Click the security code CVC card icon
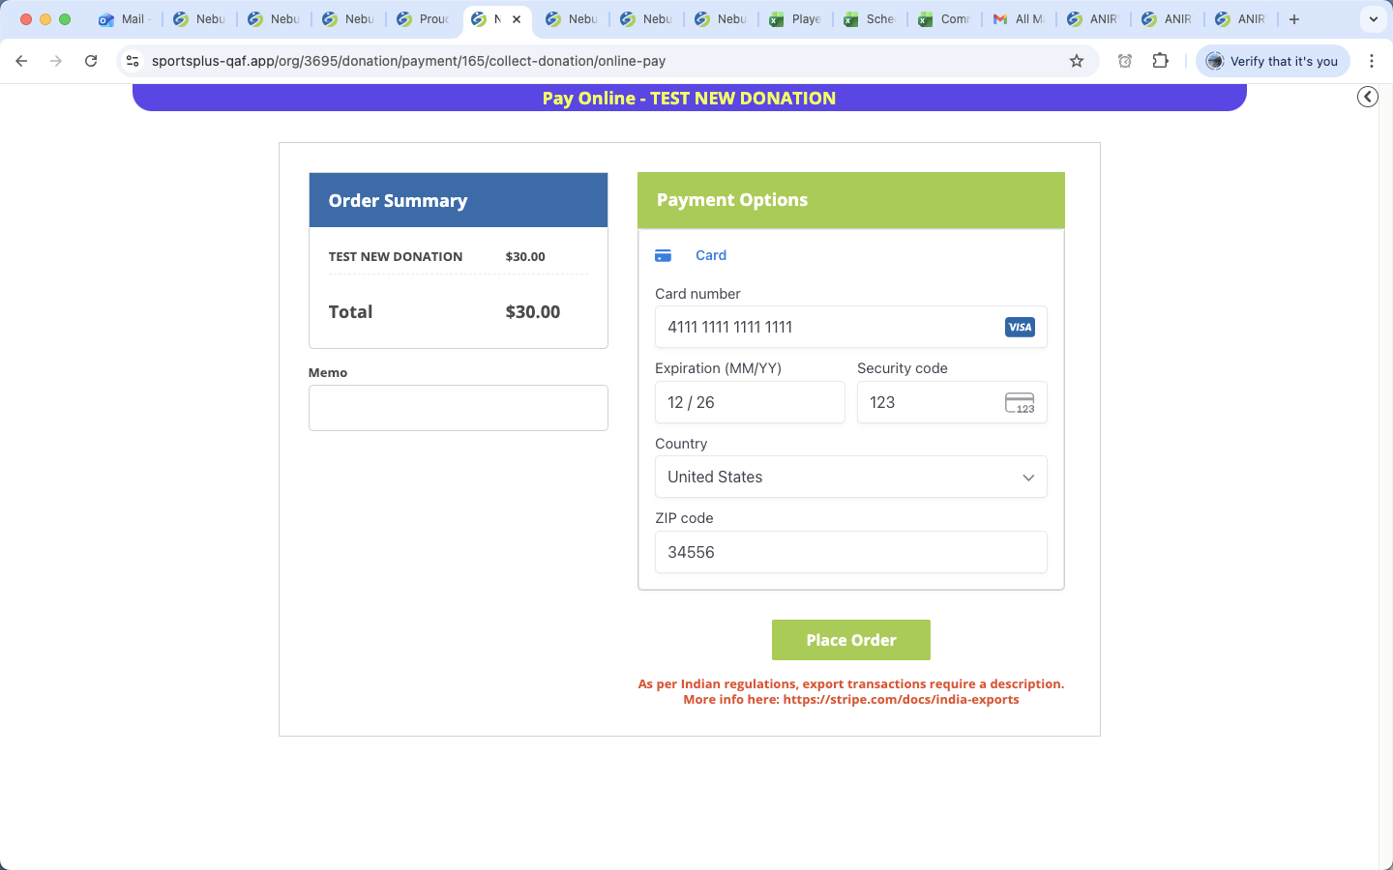 [x=1020, y=403]
